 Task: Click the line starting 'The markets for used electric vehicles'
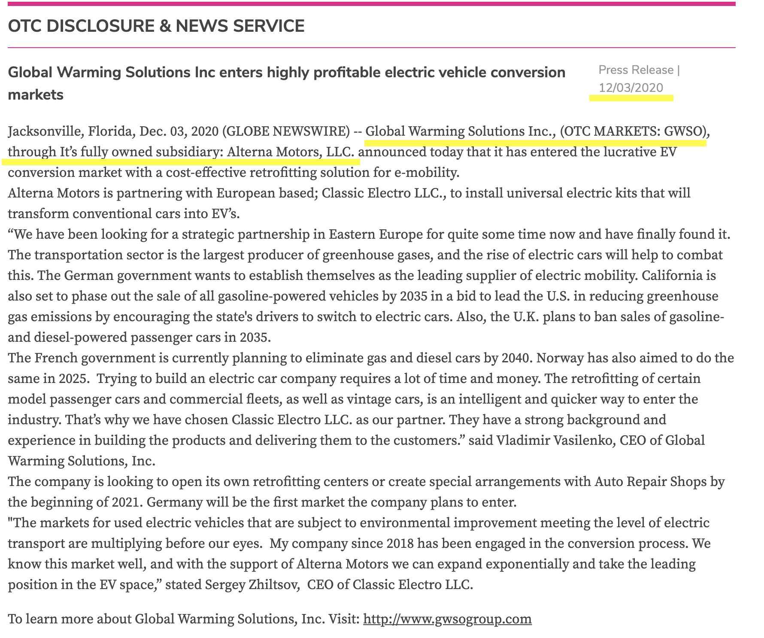(x=359, y=523)
